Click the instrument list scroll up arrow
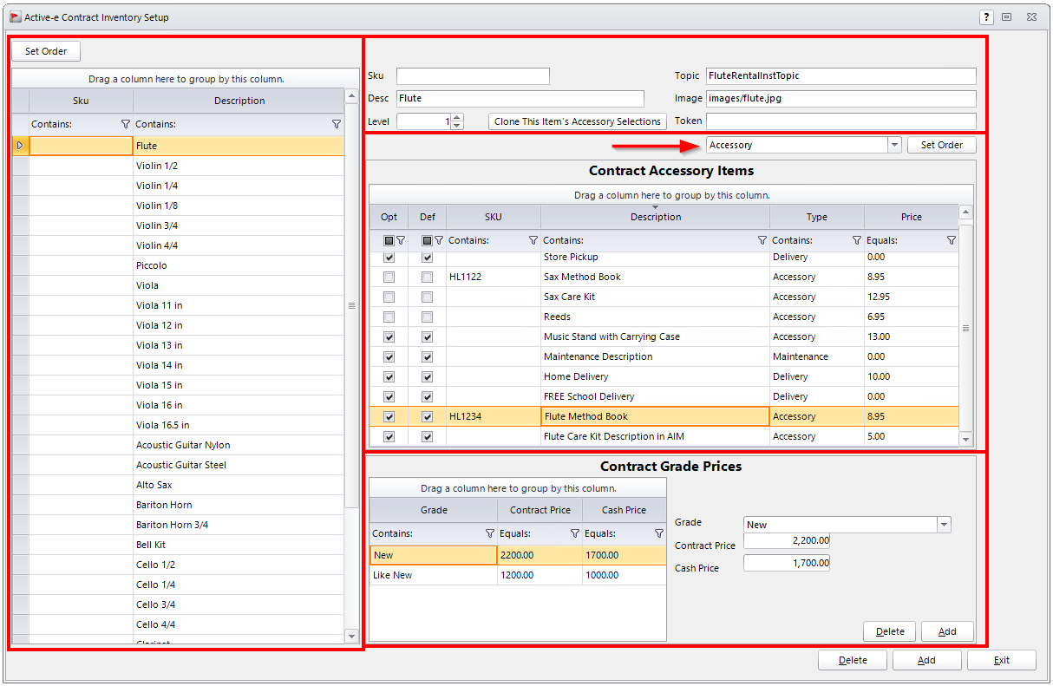Screen dimensions: 1053x686 (x=351, y=96)
